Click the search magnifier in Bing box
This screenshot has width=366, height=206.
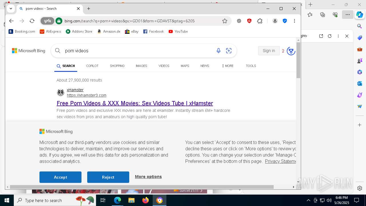click(58, 51)
